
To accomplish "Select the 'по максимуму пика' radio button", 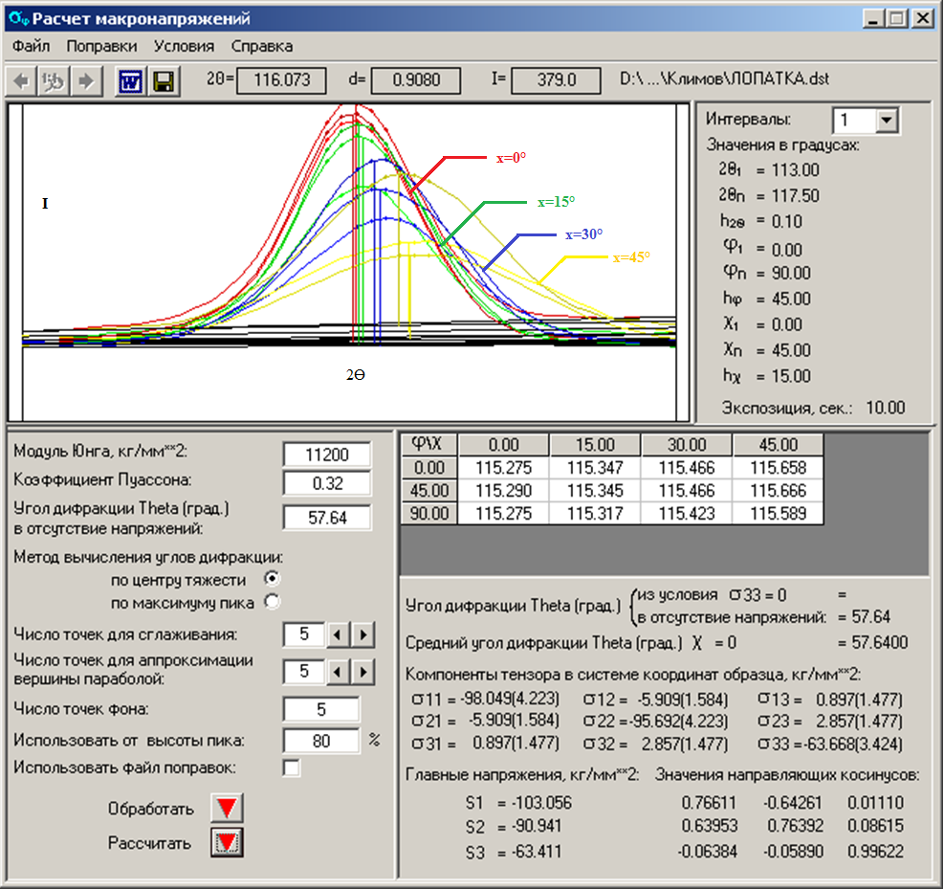I will pyautogui.click(x=273, y=602).
